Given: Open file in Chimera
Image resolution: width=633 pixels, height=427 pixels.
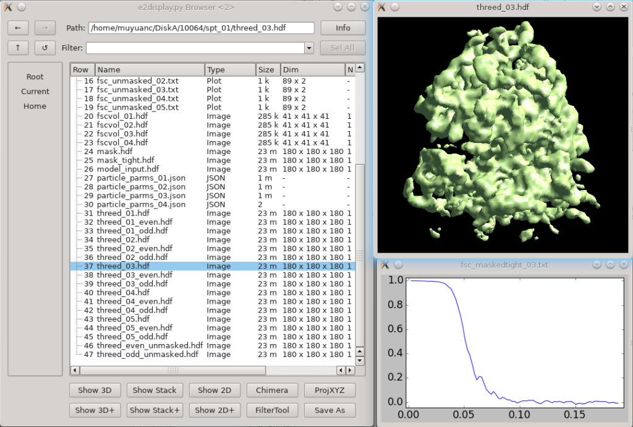Looking at the screenshot, I should pos(271,390).
